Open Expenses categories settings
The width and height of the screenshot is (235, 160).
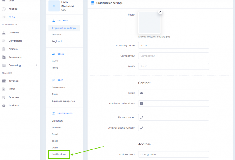63,101
